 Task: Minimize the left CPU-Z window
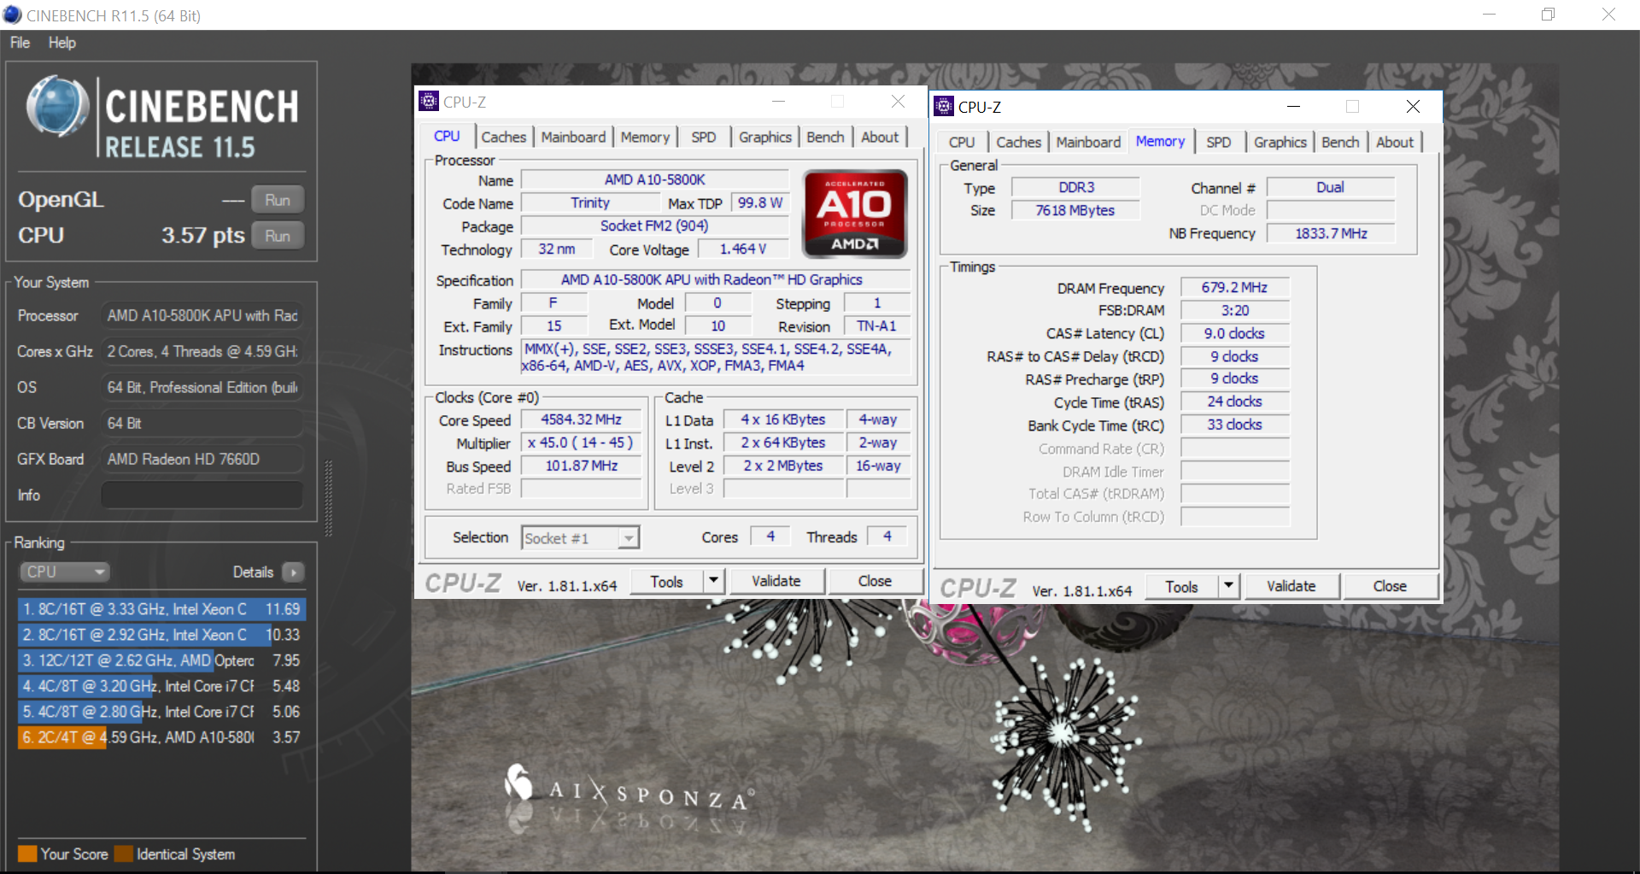tap(778, 102)
